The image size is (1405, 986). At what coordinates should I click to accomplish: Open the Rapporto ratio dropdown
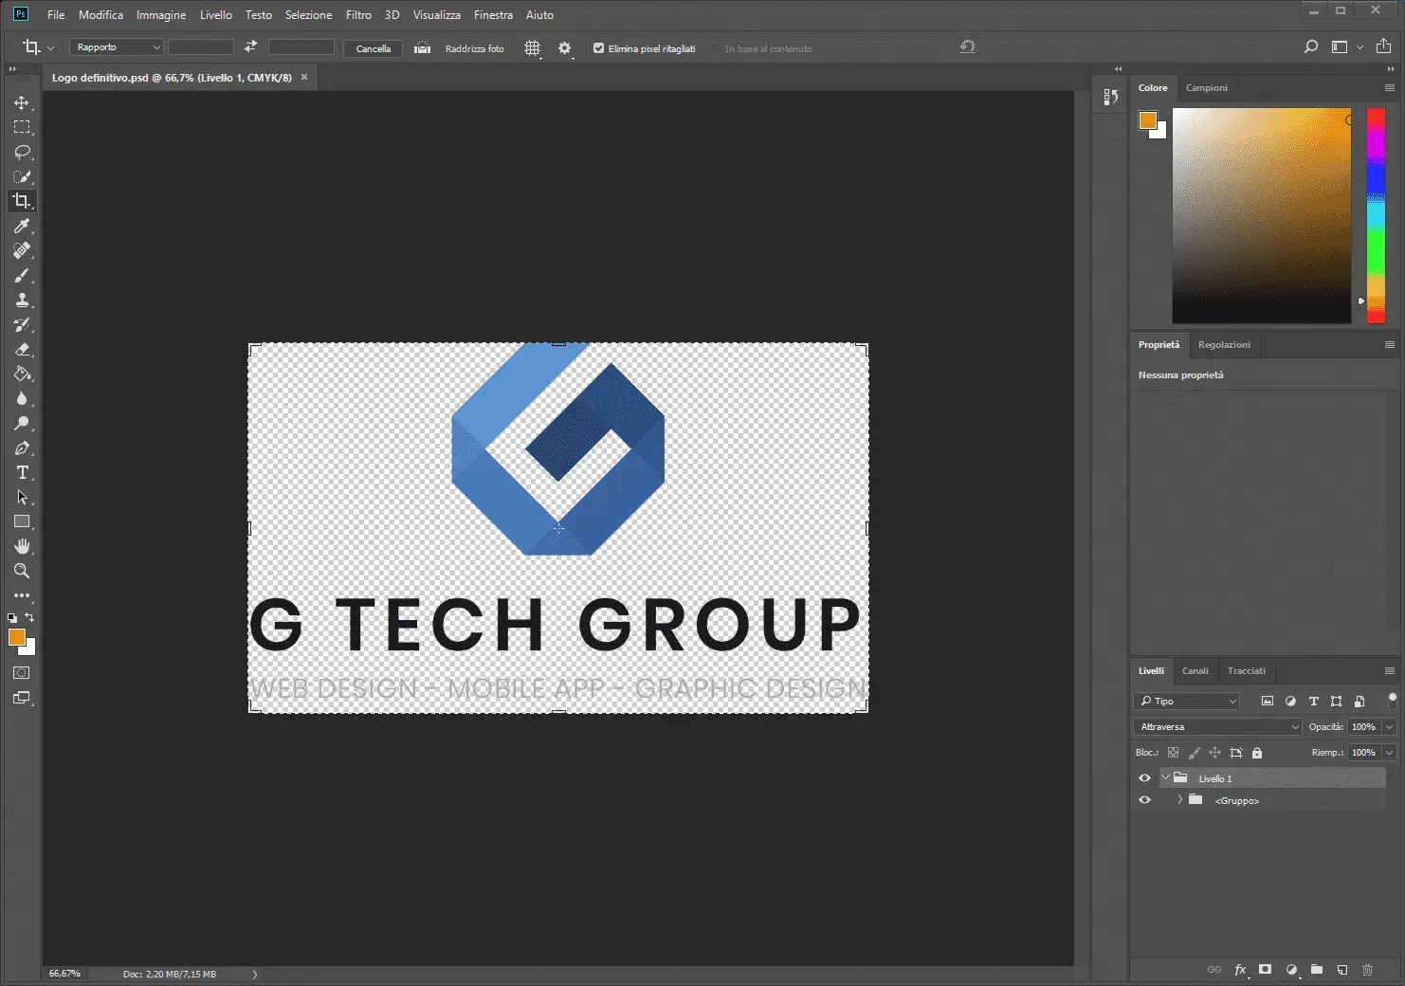tap(116, 47)
